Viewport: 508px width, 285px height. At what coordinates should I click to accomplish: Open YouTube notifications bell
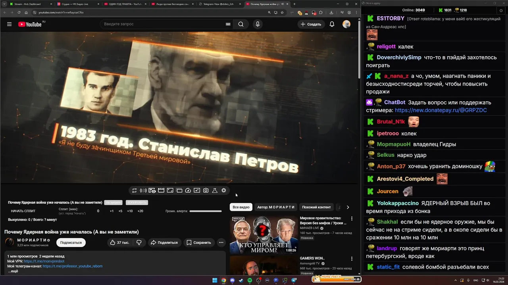pos(332,24)
